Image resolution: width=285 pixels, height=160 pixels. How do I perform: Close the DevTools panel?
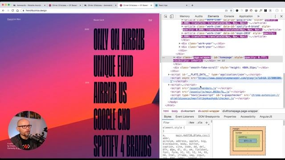coord(281,16)
